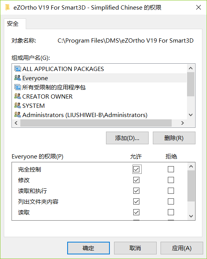Viewport: 207px width, 259px height.
Task: Click permissions list scroll down arrow
Action: pos(191,216)
